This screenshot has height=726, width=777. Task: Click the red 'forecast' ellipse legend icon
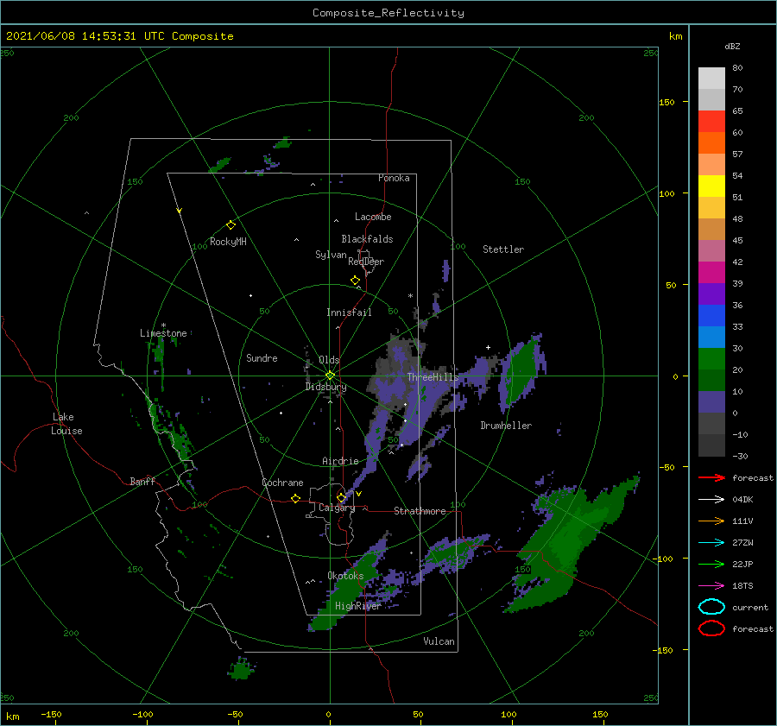point(711,628)
